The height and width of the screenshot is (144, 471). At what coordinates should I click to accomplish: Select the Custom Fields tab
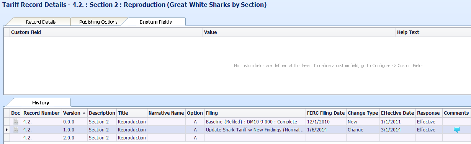(x=155, y=22)
